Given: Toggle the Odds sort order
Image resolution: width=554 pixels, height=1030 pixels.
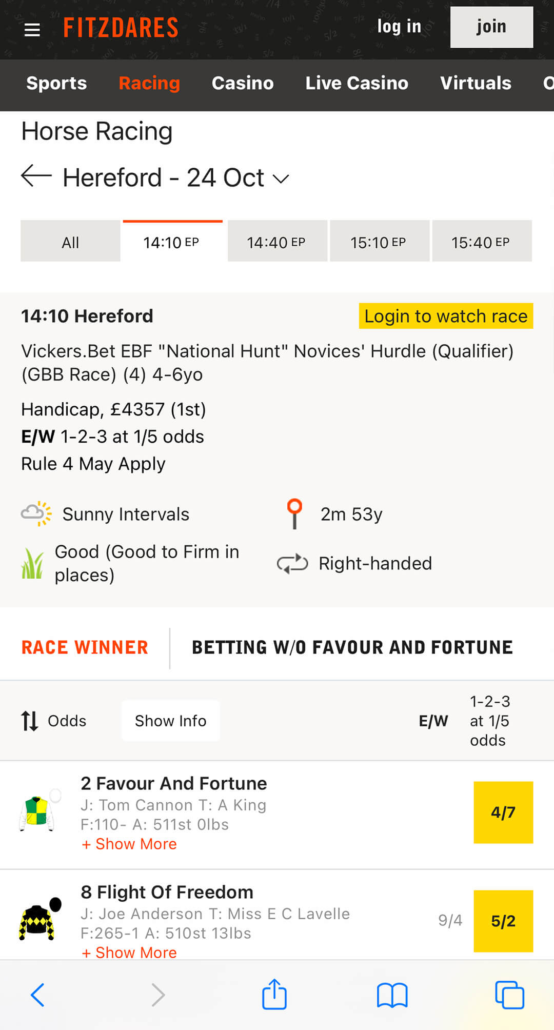Looking at the screenshot, I should tap(53, 721).
